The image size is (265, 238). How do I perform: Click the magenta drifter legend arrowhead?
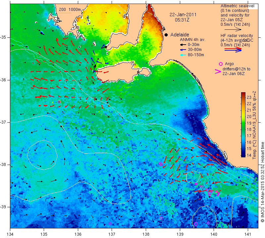point(218,71)
